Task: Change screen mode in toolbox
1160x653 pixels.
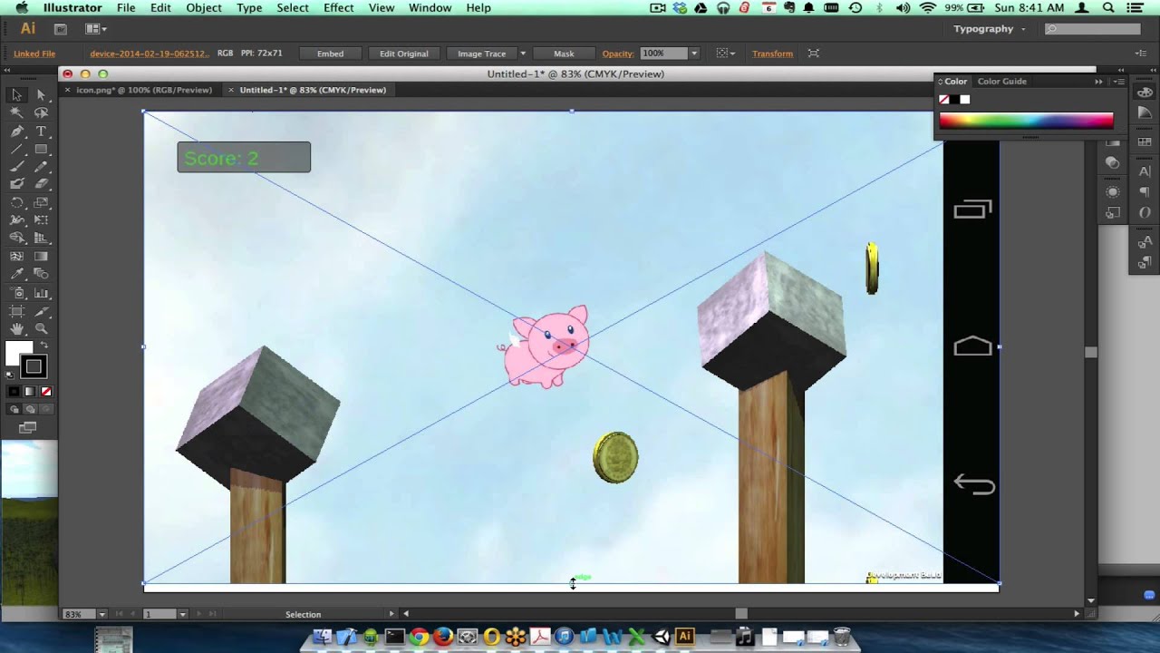Action: 27,427
